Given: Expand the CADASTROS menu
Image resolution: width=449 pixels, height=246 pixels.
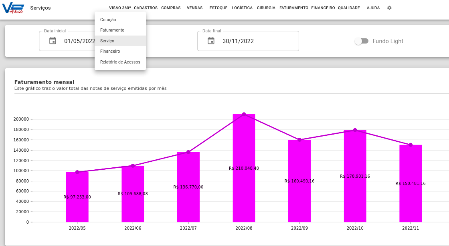Looking at the screenshot, I should point(146,8).
